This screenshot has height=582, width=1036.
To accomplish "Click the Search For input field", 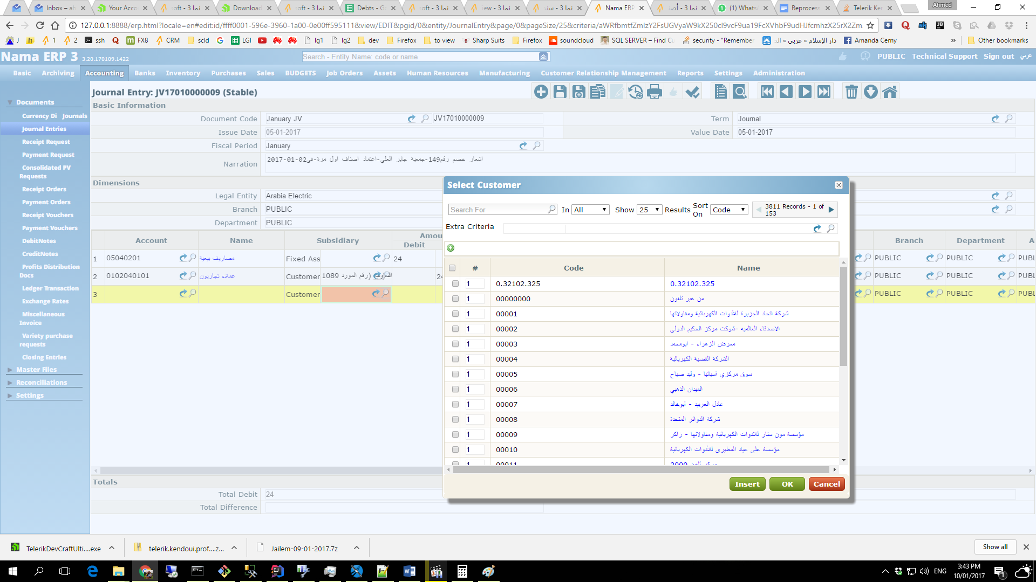I will [x=497, y=210].
